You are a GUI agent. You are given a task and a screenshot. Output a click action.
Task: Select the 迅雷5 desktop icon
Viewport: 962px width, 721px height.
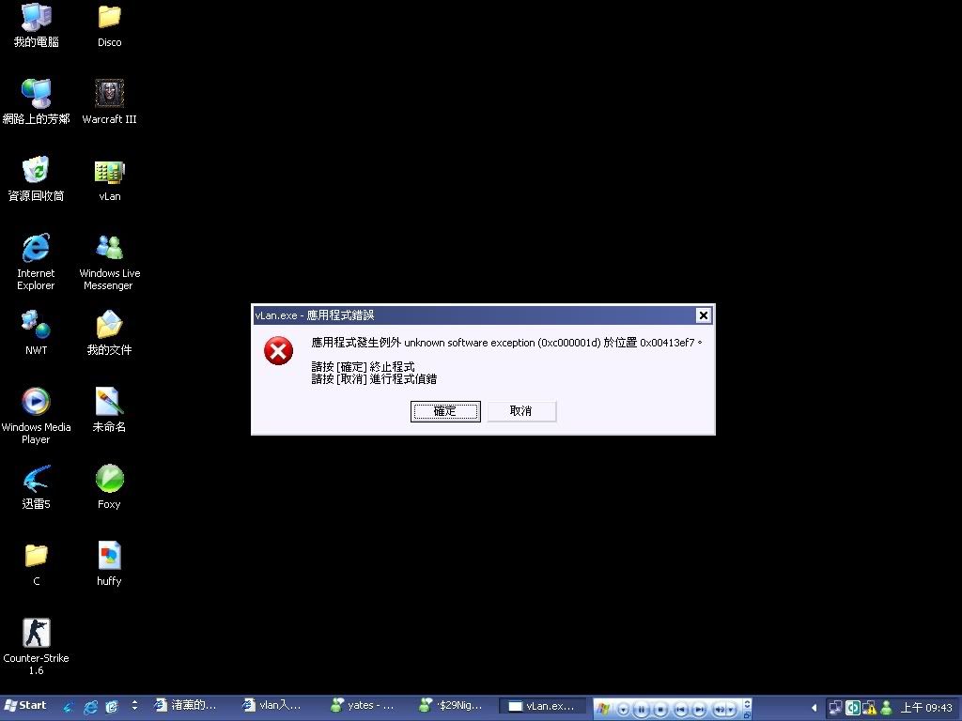[x=36, y=480]
